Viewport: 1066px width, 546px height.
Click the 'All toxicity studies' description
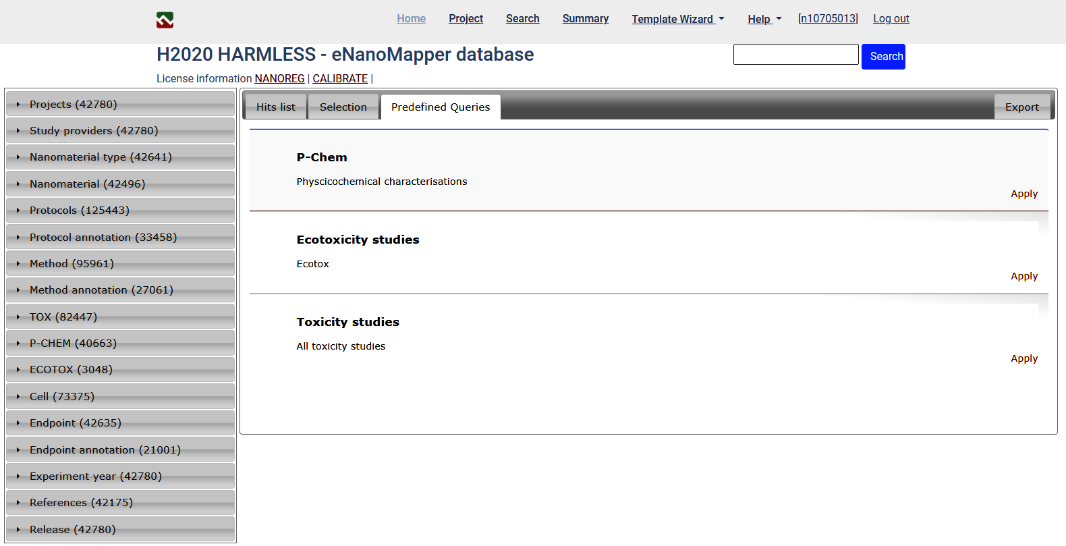[341, 346]
